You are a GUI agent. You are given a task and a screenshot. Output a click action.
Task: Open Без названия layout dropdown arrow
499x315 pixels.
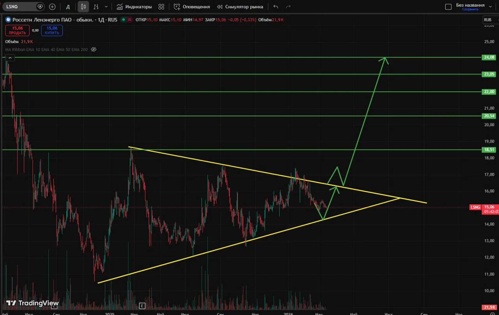(x=490, y=7)
